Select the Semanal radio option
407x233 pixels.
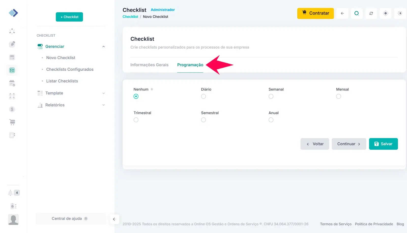coord(271,96)
